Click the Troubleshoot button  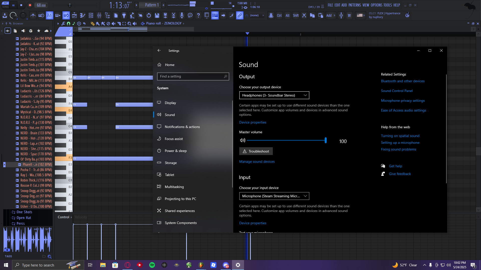[256, 151]
